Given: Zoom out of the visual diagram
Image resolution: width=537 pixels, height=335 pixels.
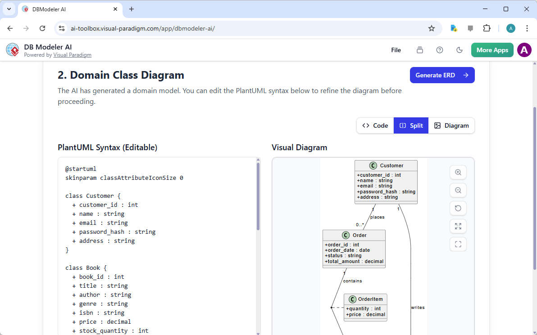Looking at the screenshot, I should [458, 190].
